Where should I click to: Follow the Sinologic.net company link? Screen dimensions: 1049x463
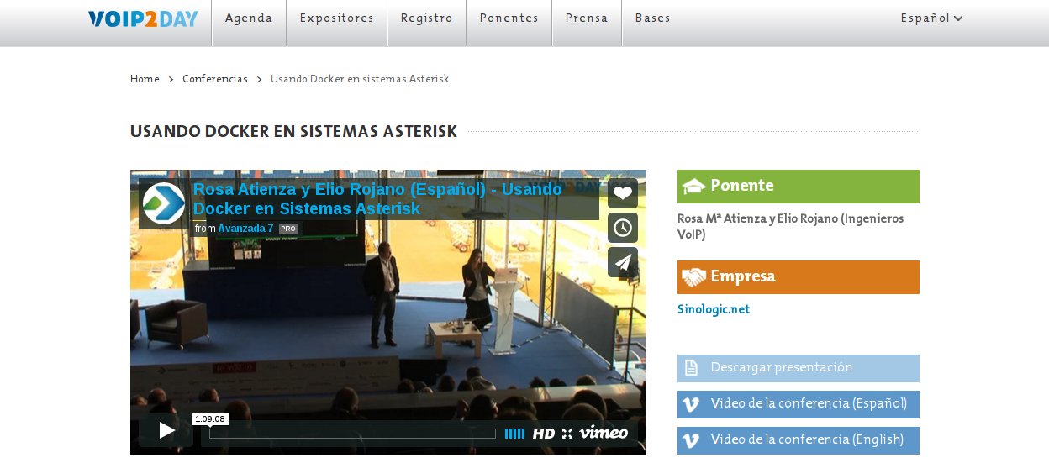point(713,309)
